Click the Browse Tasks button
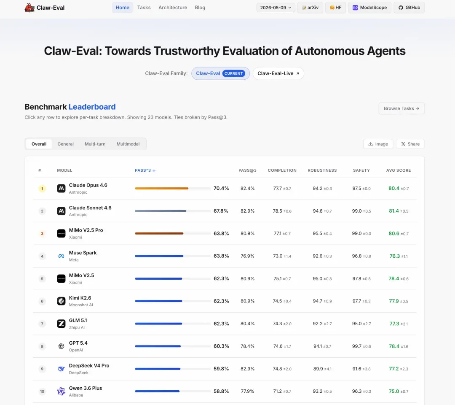Image resolution: width=455 pixels, height=405 pixels. point(401,108)
